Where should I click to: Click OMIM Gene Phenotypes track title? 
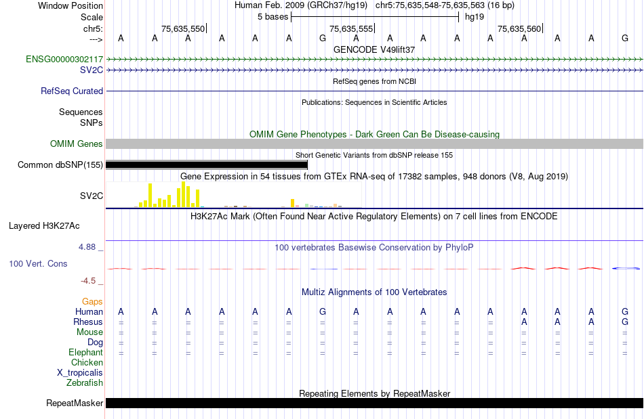374,135
